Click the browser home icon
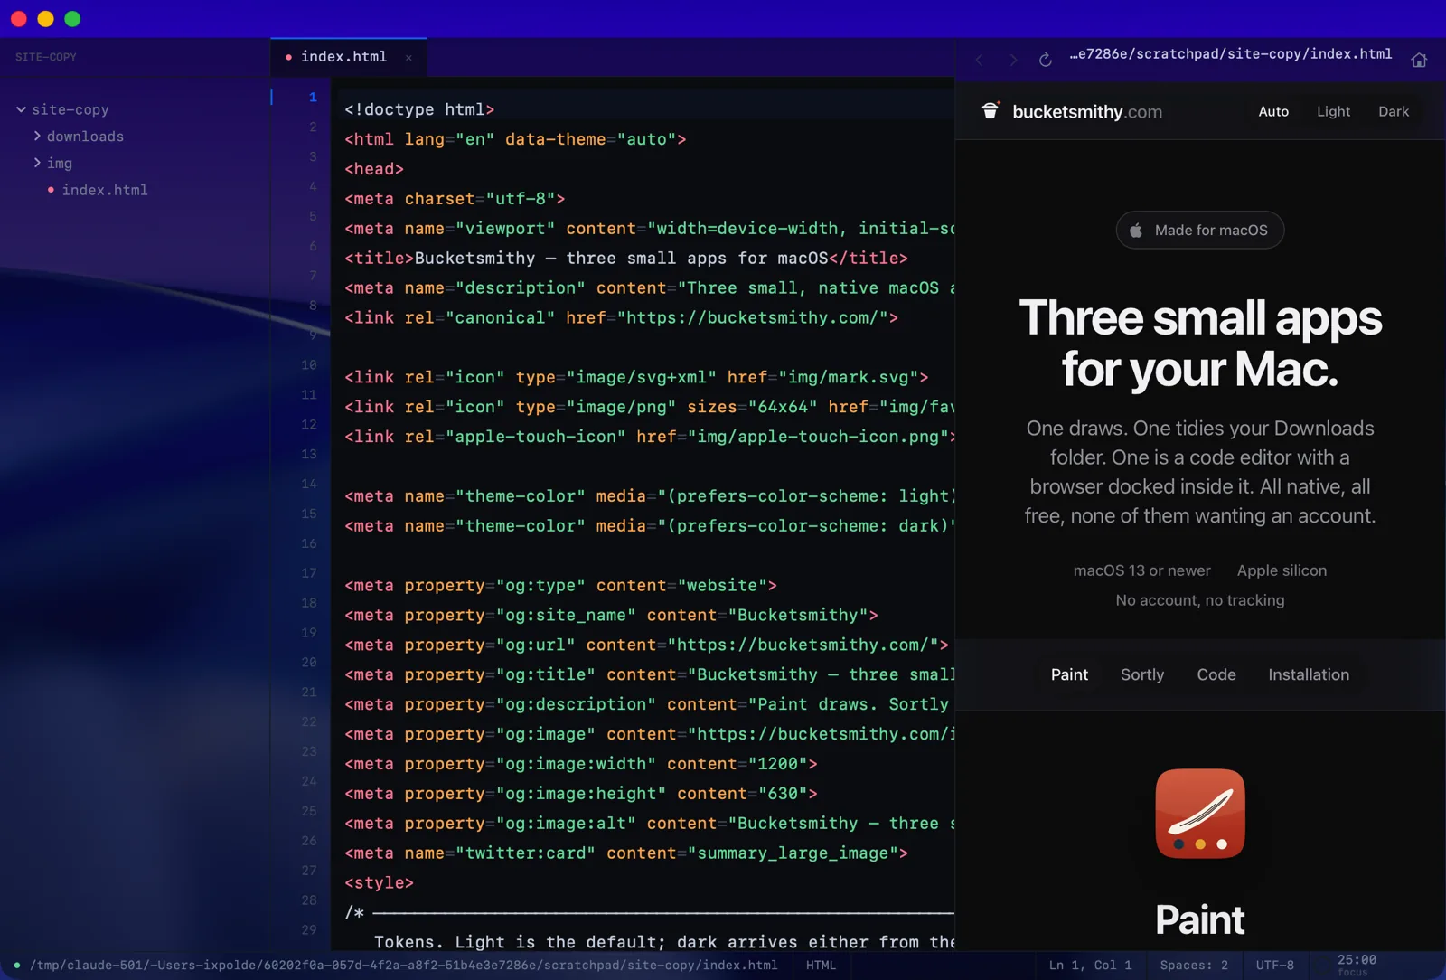The image size is (1446, 980). coord(1419,60)
